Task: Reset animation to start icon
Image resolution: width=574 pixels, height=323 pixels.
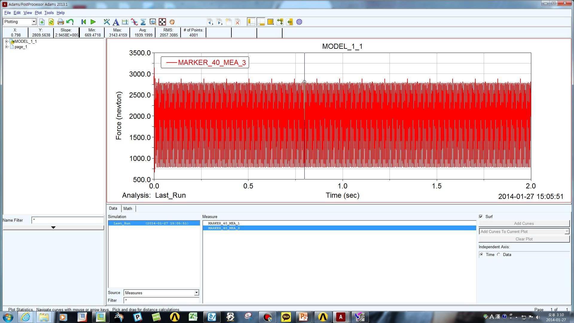Action: click(84, 22)
